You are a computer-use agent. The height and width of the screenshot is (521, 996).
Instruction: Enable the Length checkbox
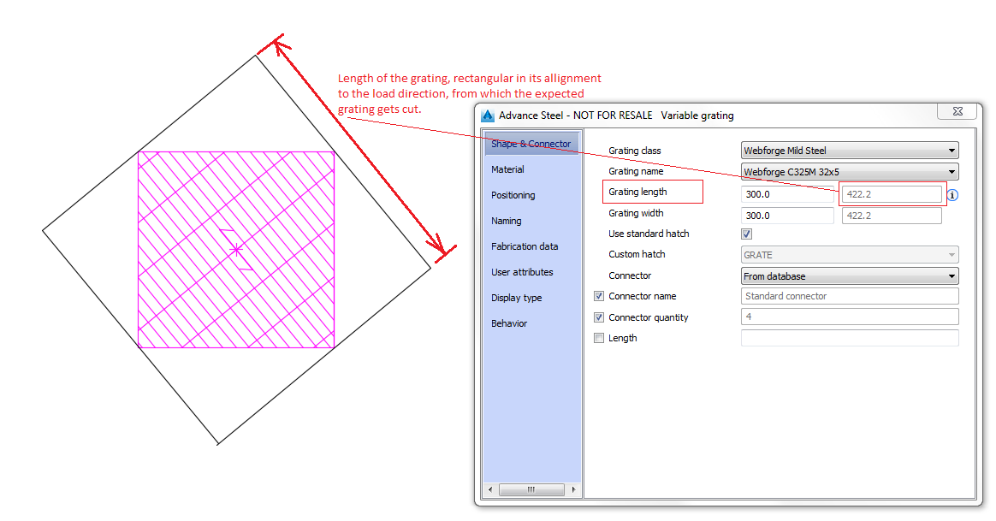599,338
